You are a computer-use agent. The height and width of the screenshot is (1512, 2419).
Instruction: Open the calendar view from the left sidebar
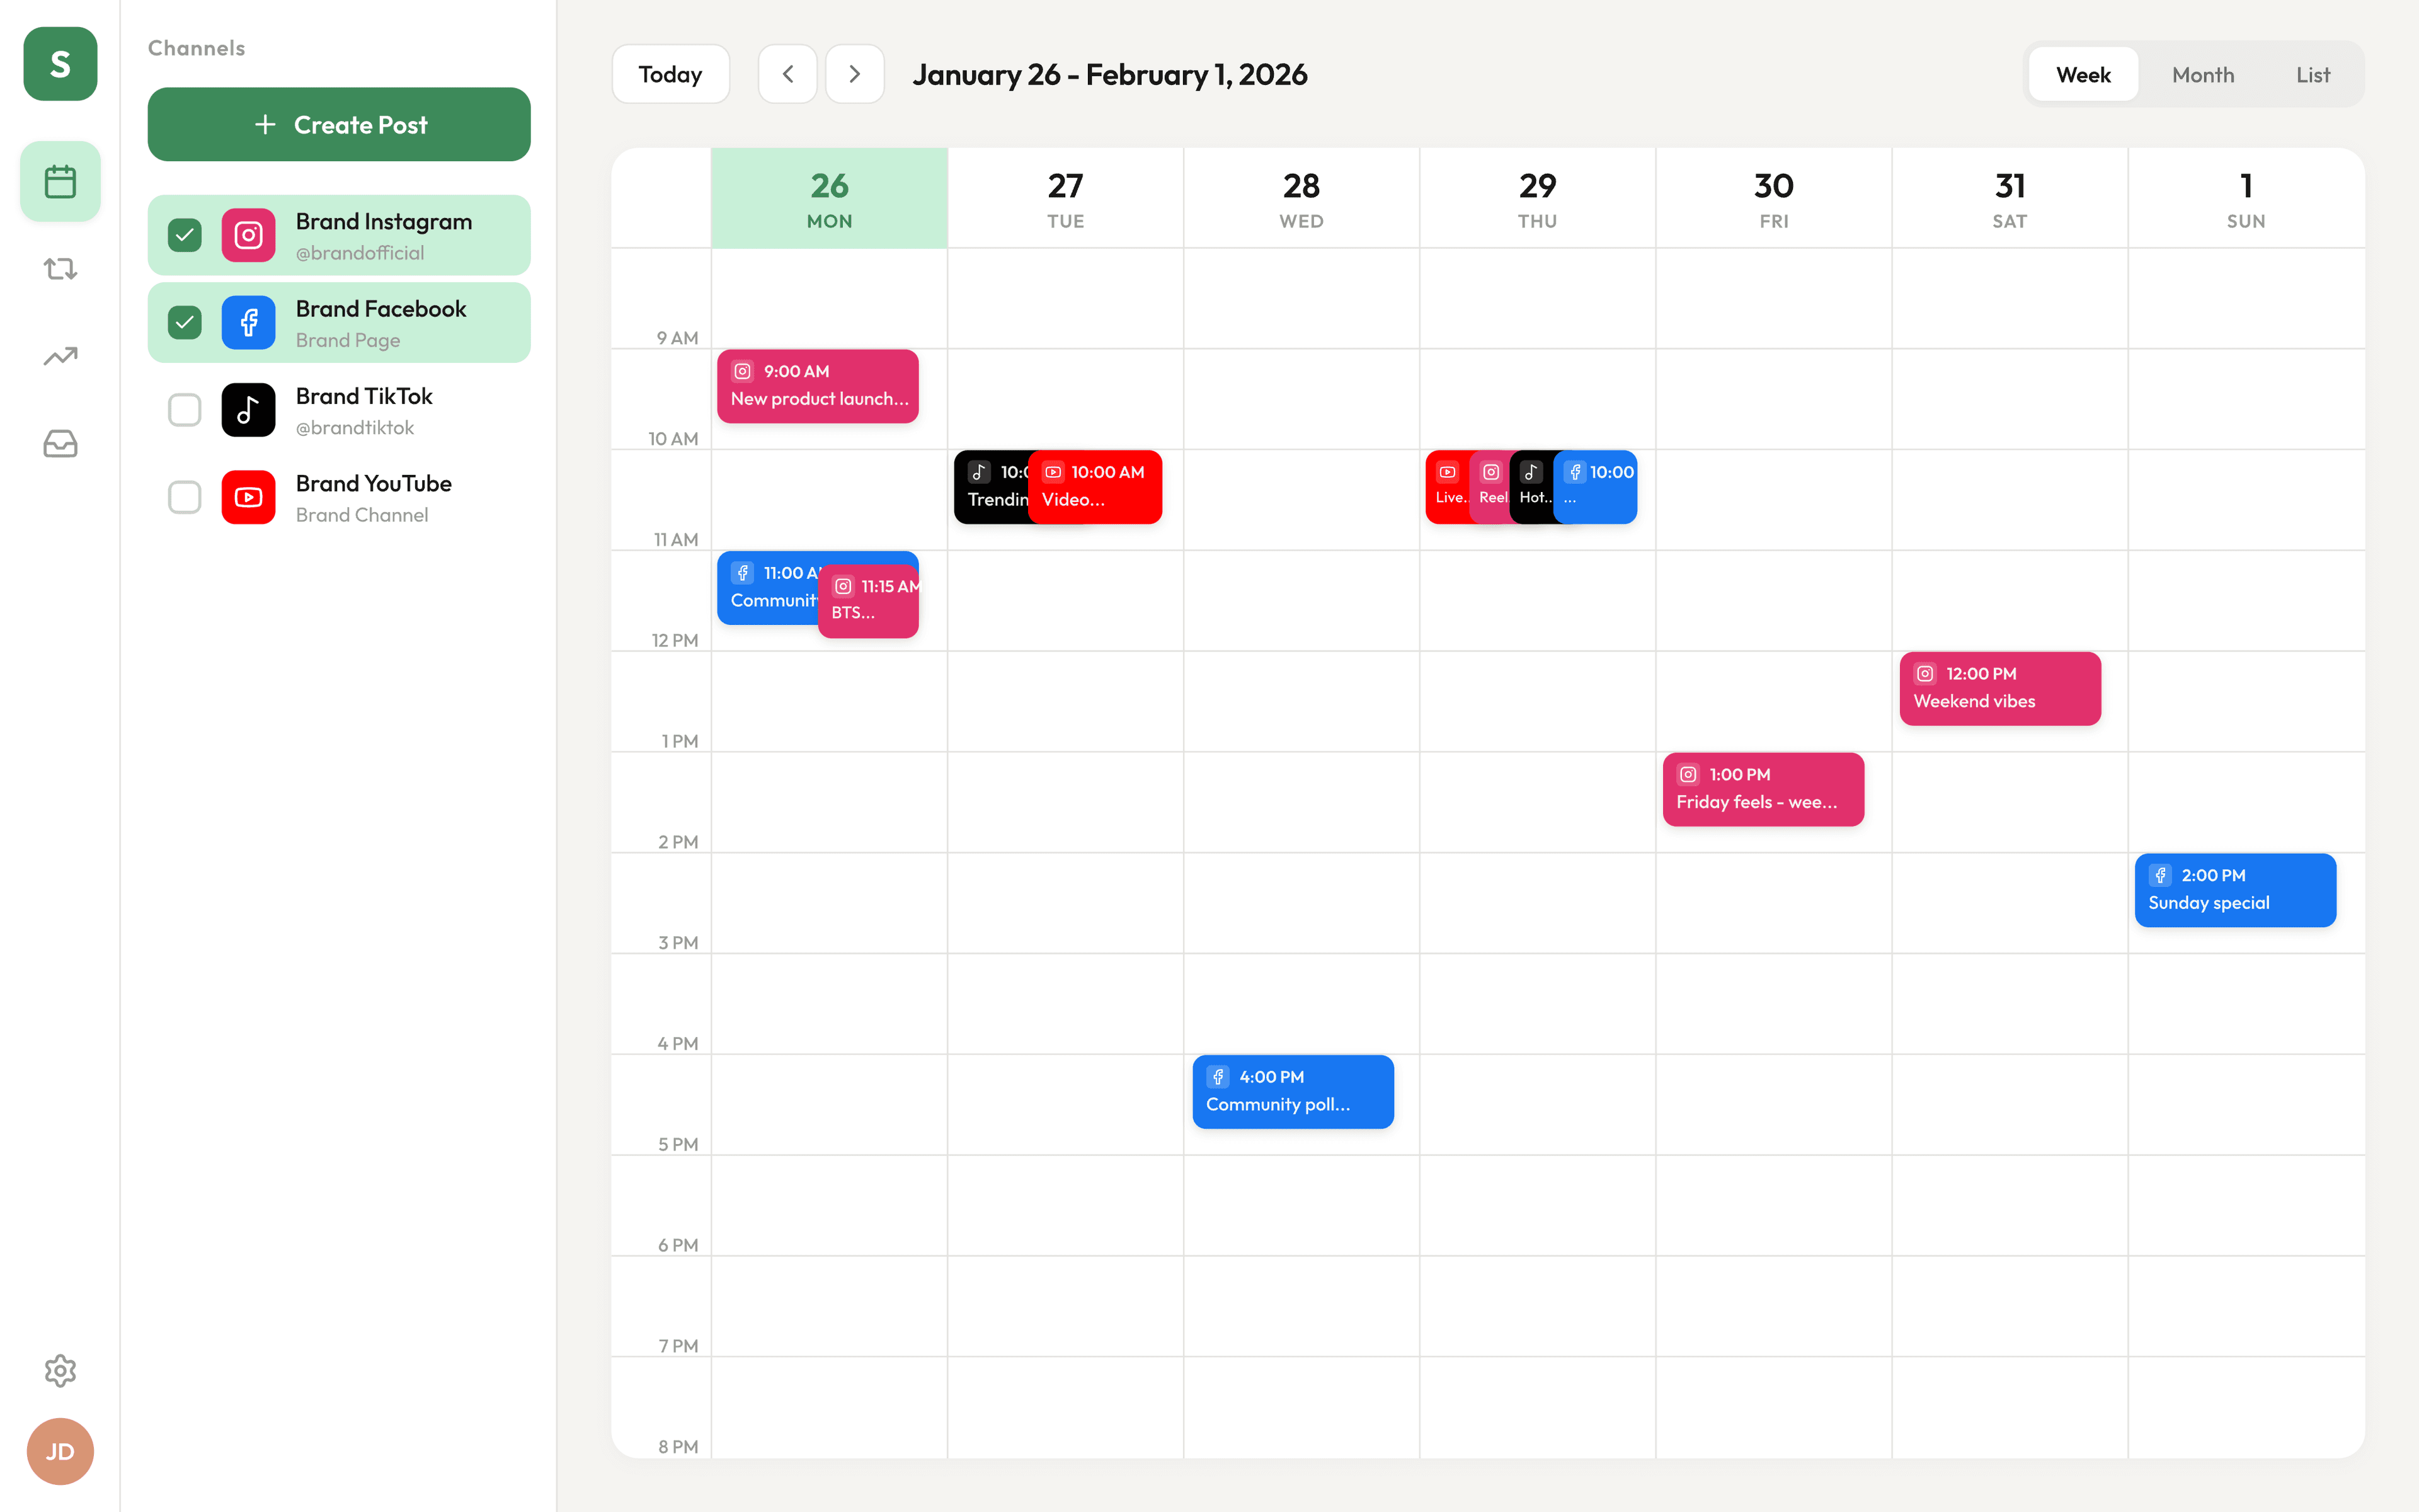(x=59, y=181)
